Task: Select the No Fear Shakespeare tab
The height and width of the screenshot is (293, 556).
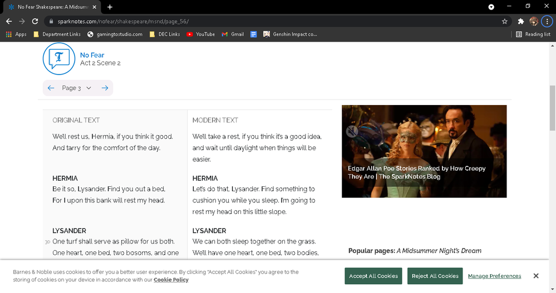Action: point(52,7)
